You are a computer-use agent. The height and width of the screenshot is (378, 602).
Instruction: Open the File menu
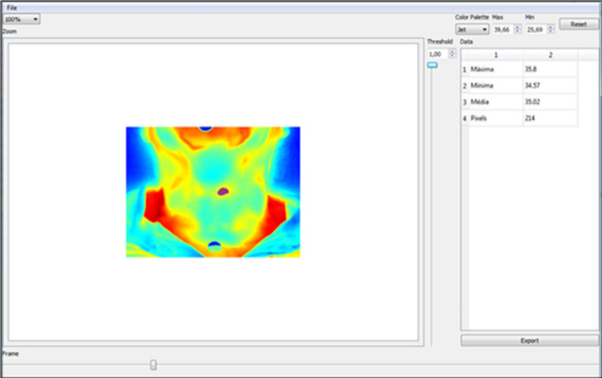12,7
